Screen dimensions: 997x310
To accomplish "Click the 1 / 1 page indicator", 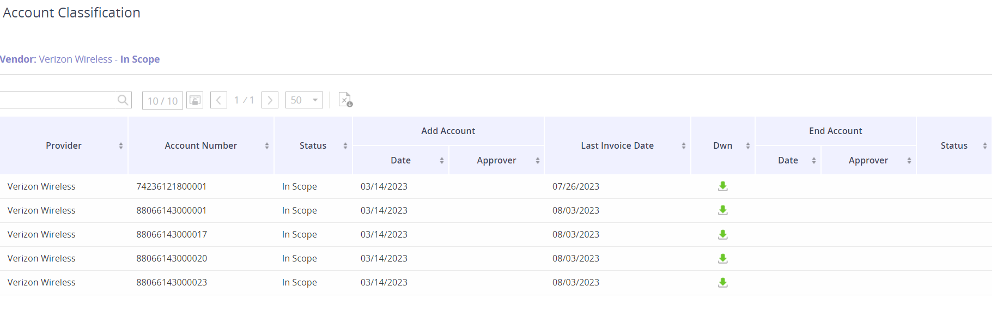I will (244, 100).
